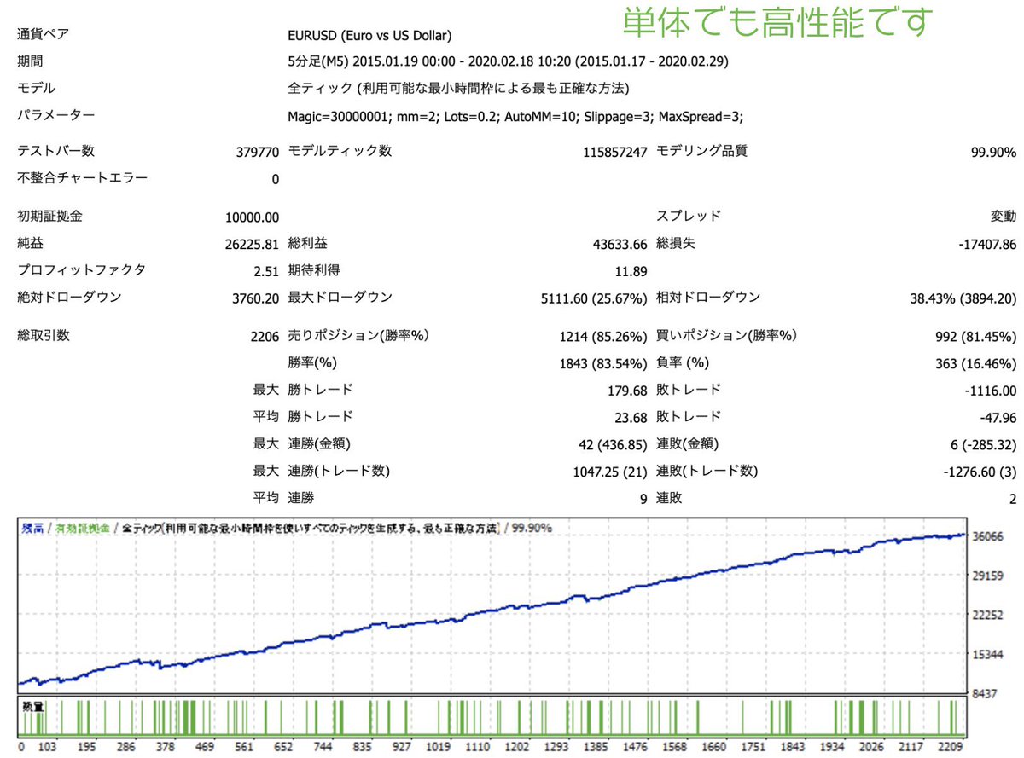Viewport: 1024px width, 758px height.
Task: Click the 負率 (%) label
Action: [682, 362]
